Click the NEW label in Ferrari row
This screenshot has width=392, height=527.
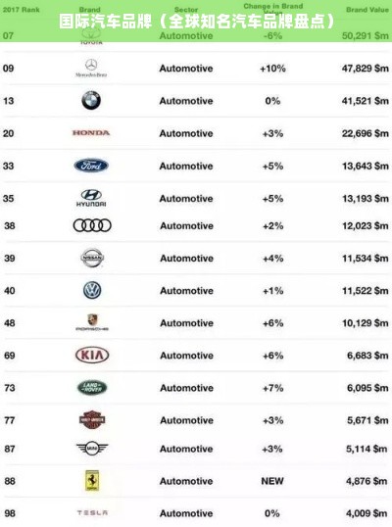pos(272,481)
